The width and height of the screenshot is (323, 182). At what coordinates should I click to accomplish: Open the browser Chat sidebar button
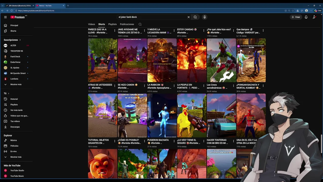tap(318, 11)
